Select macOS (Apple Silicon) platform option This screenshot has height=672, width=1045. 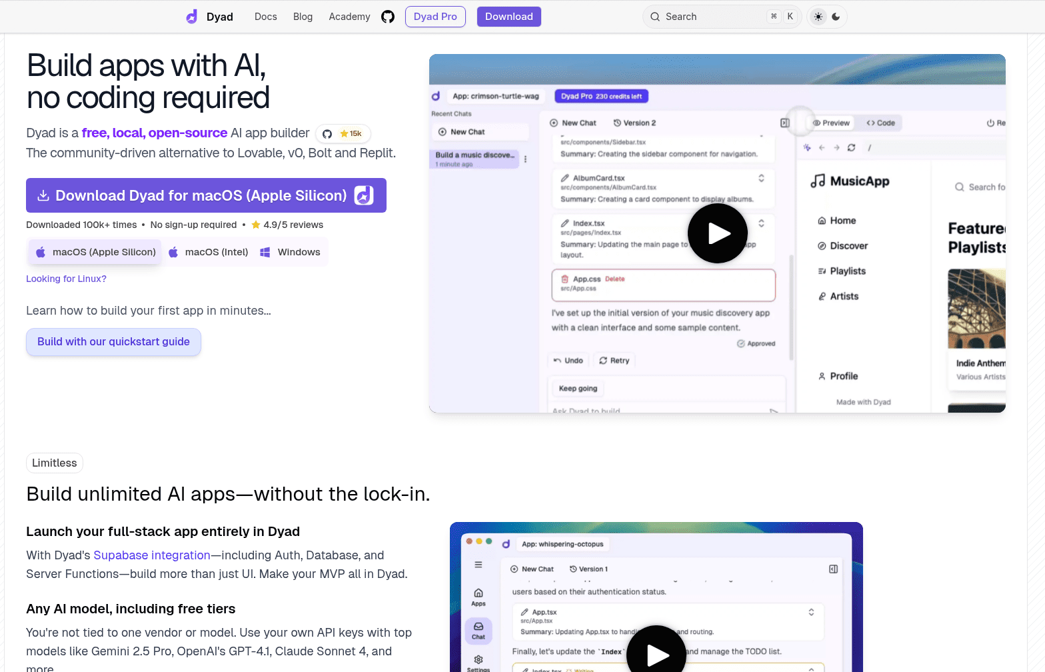coord(95,252)
